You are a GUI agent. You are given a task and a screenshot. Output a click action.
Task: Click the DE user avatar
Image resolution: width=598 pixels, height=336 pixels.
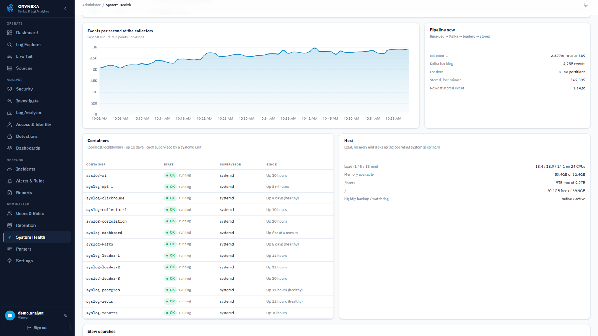click(x=10, y=315)
